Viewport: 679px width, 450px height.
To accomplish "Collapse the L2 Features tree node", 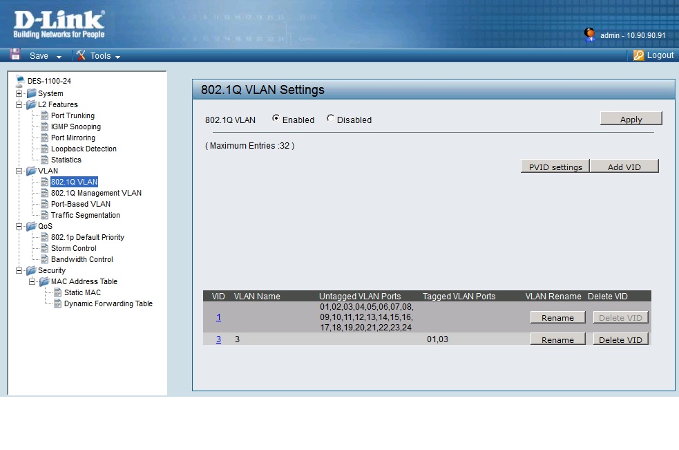I will pos(19,104).
